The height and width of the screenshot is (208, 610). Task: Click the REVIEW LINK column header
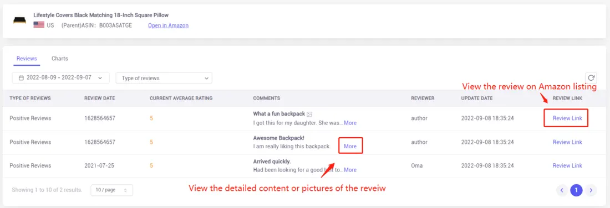tap(567, 98)
